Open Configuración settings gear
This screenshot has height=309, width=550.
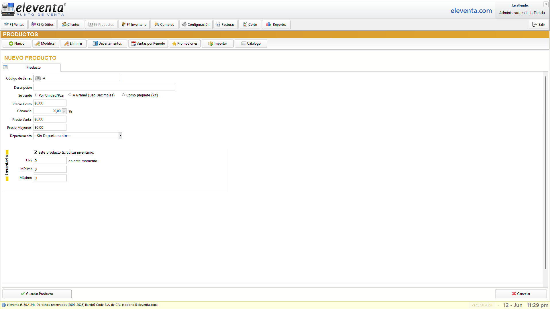click(x=196, y=25)
